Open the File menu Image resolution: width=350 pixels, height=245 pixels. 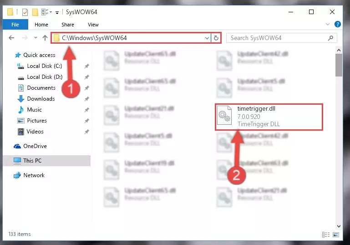point(15,25)
